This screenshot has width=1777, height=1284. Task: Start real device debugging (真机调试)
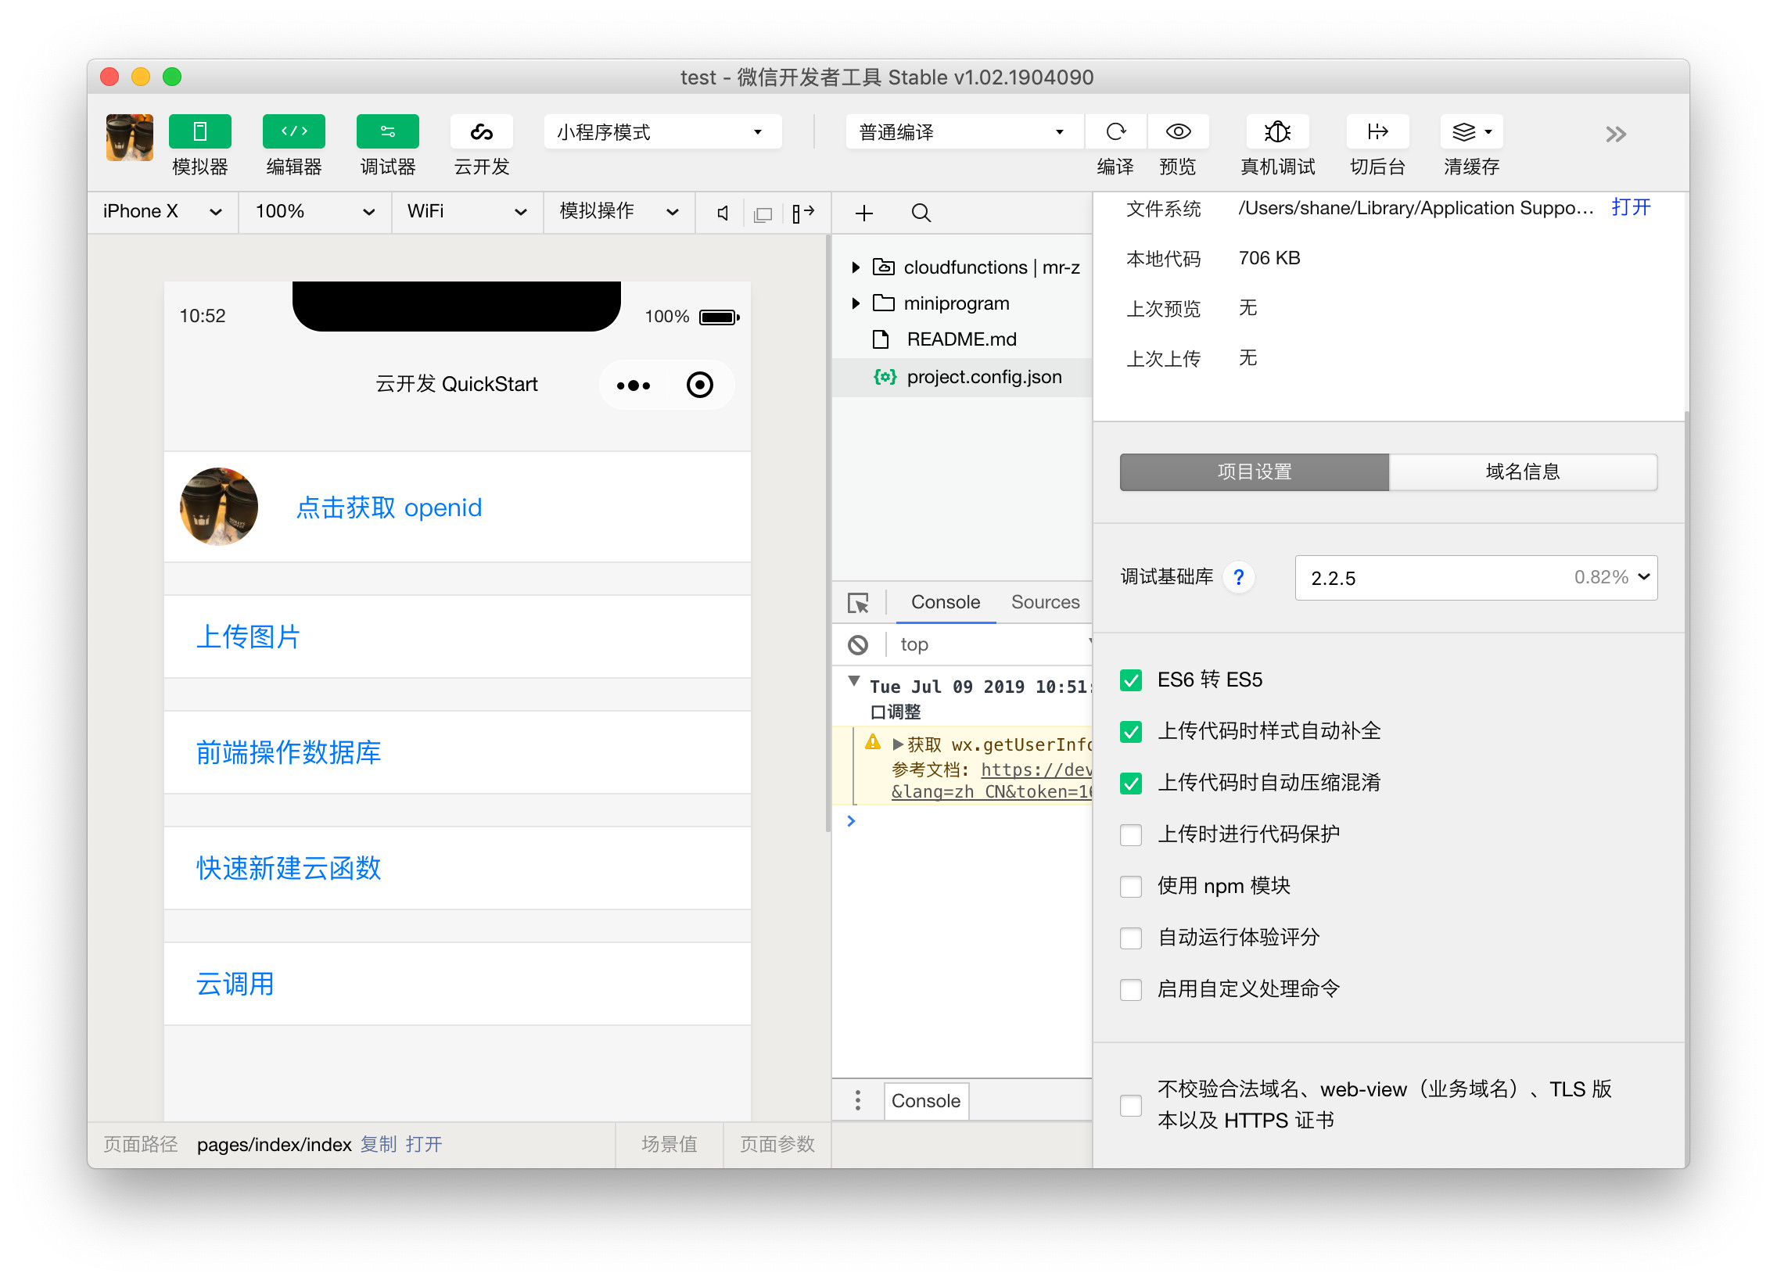click(x=1278, y=131)
